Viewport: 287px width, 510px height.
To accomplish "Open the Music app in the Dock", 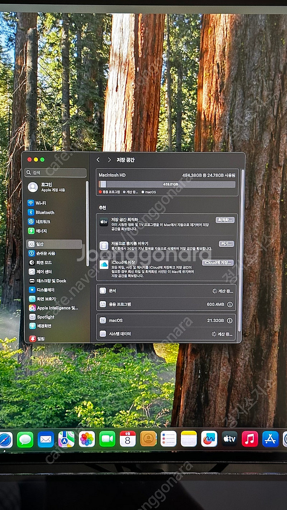I will [x=250, y=439].
